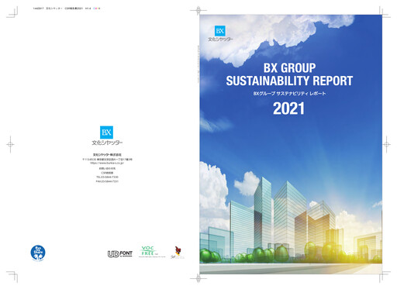Click the year "2021" on the cover
Image resolution: width=397 pixels, height=289 pixels.
288,108
